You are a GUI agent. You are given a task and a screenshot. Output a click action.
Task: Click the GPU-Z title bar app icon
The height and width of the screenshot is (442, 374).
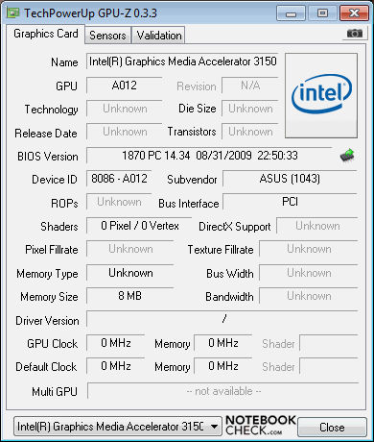13,12
